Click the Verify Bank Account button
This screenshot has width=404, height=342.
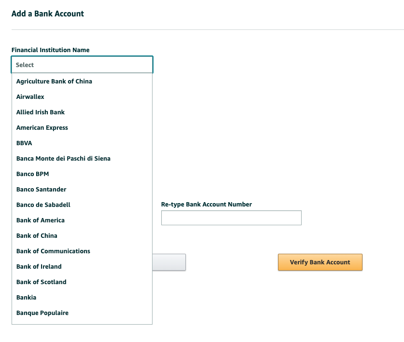[x=320, y=262]
